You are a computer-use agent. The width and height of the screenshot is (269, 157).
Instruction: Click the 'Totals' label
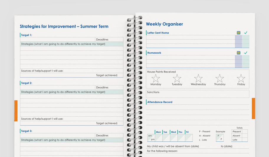coord(240,128)
